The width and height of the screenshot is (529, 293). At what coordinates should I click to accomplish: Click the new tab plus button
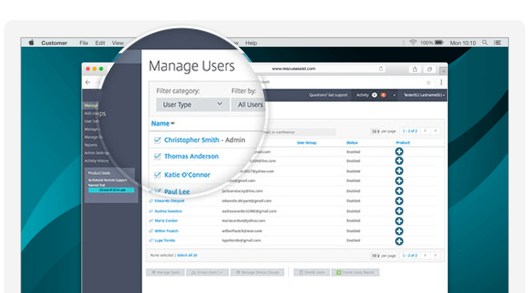443,71
